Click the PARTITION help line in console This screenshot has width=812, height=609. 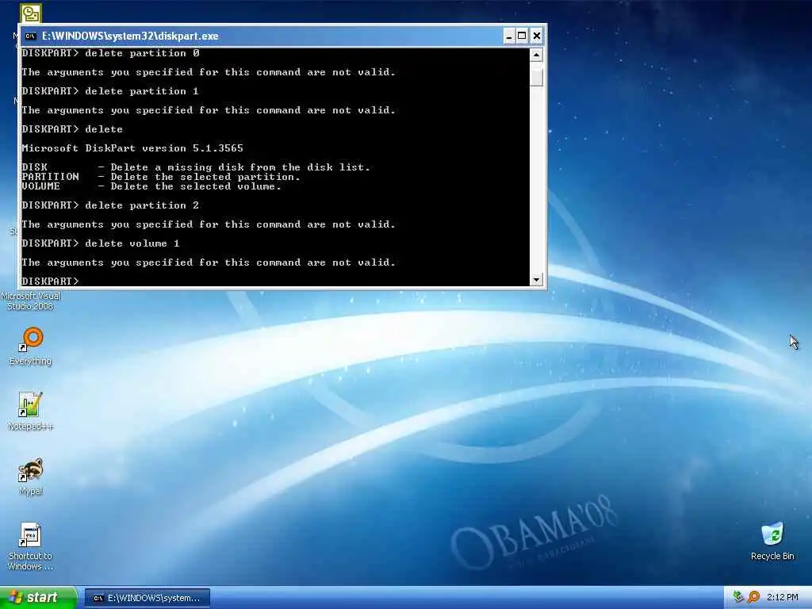point(161,177)
